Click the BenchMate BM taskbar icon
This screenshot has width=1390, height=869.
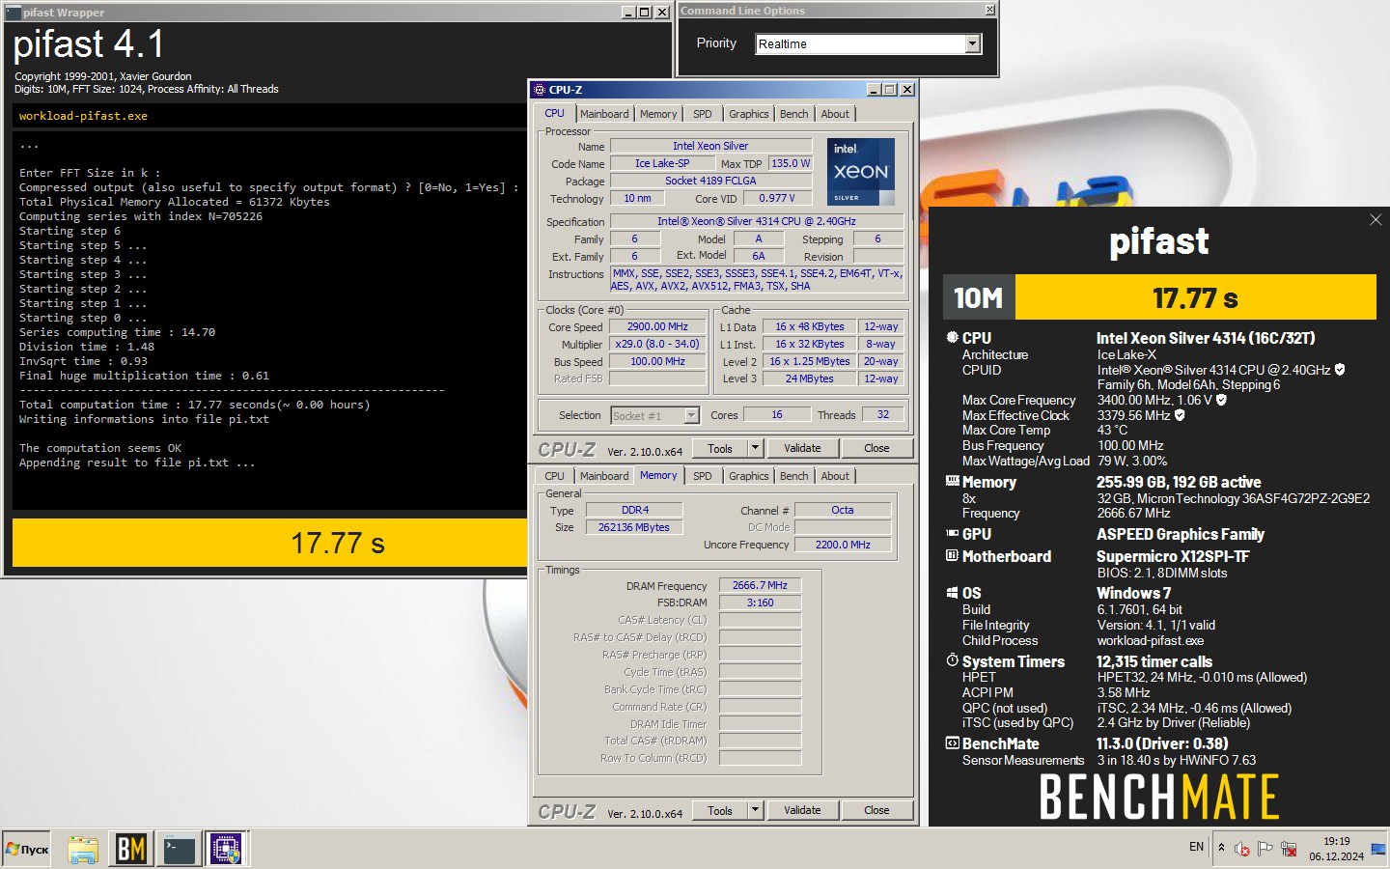pos(130,849)
